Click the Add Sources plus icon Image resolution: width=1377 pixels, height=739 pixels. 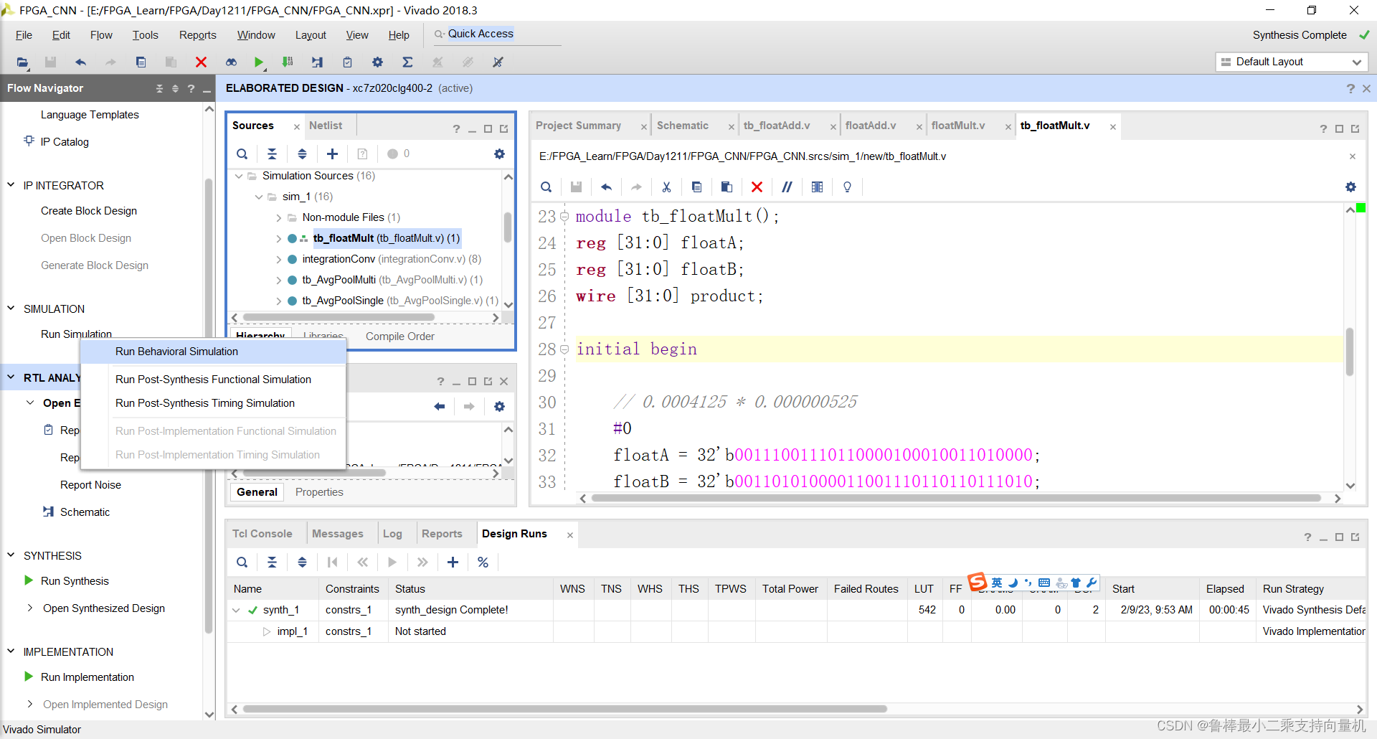[332, 154]
